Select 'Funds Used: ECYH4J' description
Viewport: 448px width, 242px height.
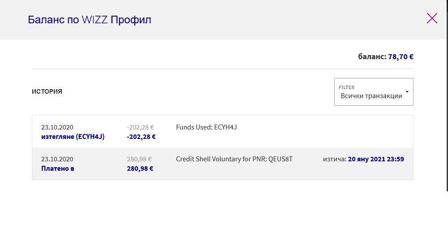pos(206,127)
